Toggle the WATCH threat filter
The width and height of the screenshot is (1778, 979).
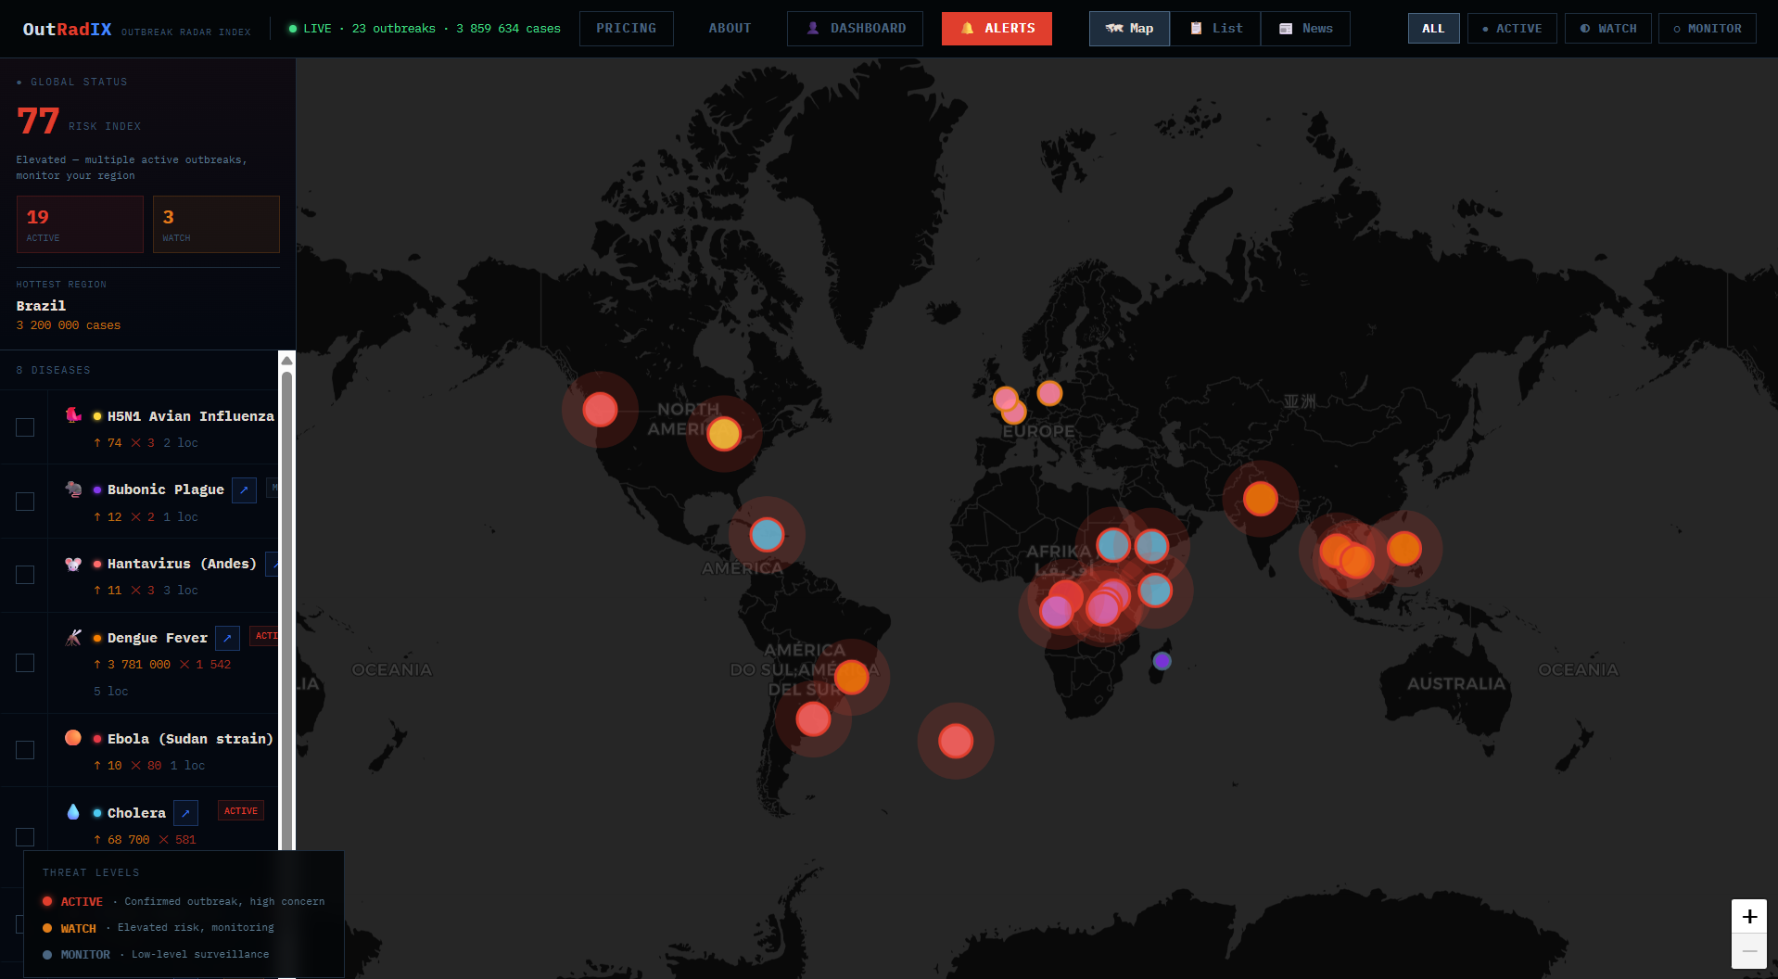1608,29
